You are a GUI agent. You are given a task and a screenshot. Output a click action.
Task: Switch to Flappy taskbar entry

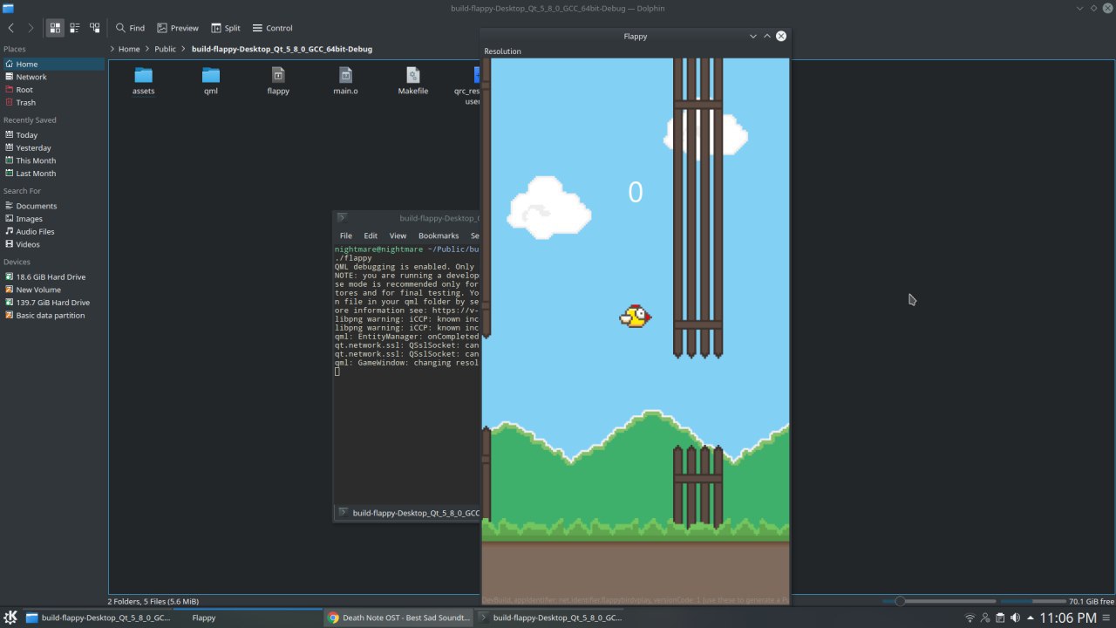[248, 618]
